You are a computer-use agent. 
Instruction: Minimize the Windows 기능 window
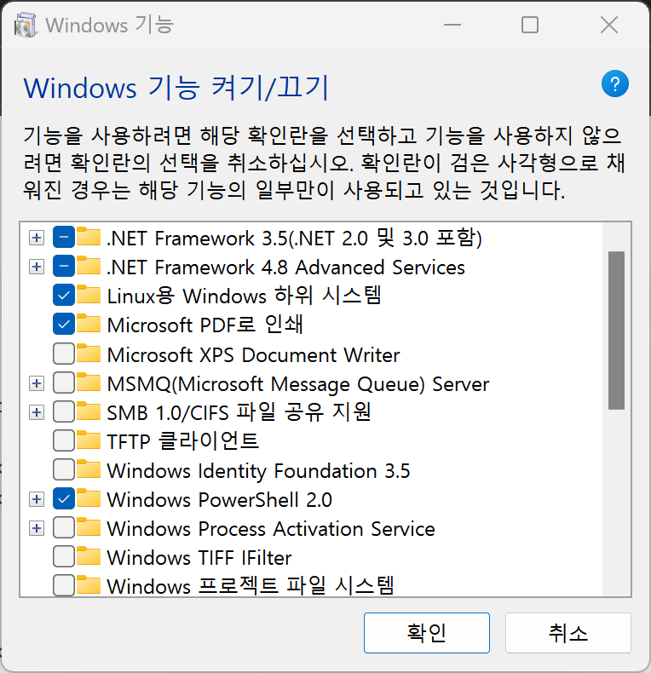(452, 25)
